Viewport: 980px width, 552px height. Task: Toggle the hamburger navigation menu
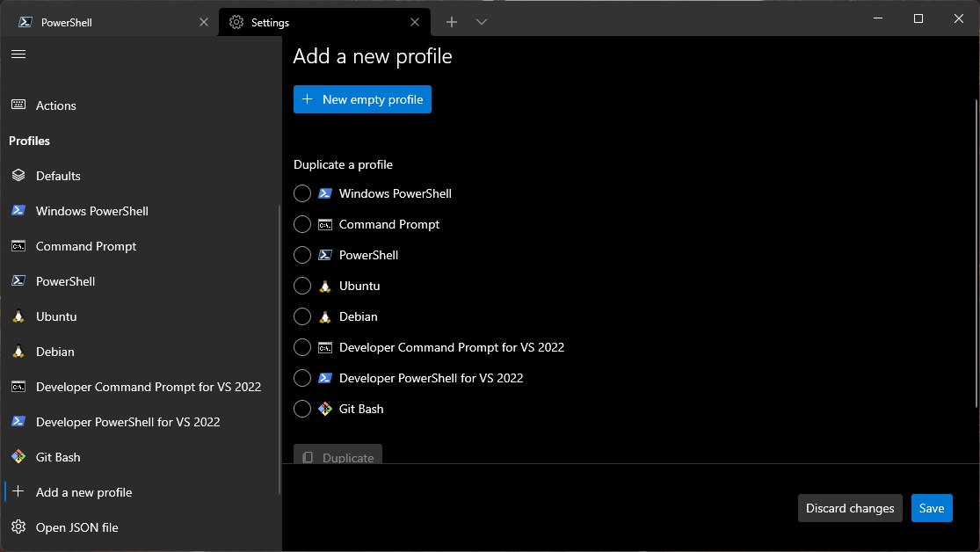18,54
